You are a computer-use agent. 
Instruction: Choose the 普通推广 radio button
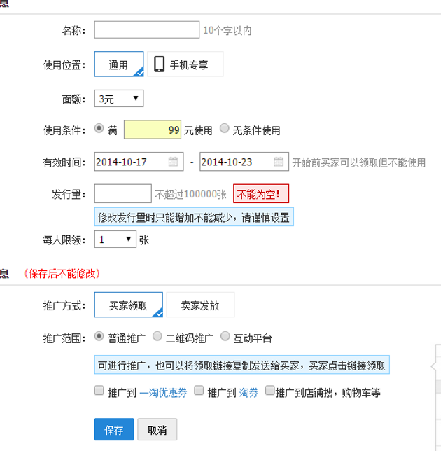(99, 336)
